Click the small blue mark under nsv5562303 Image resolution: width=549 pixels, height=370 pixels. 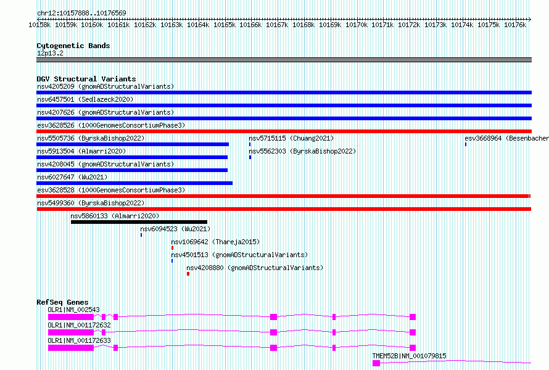[250, 157]
